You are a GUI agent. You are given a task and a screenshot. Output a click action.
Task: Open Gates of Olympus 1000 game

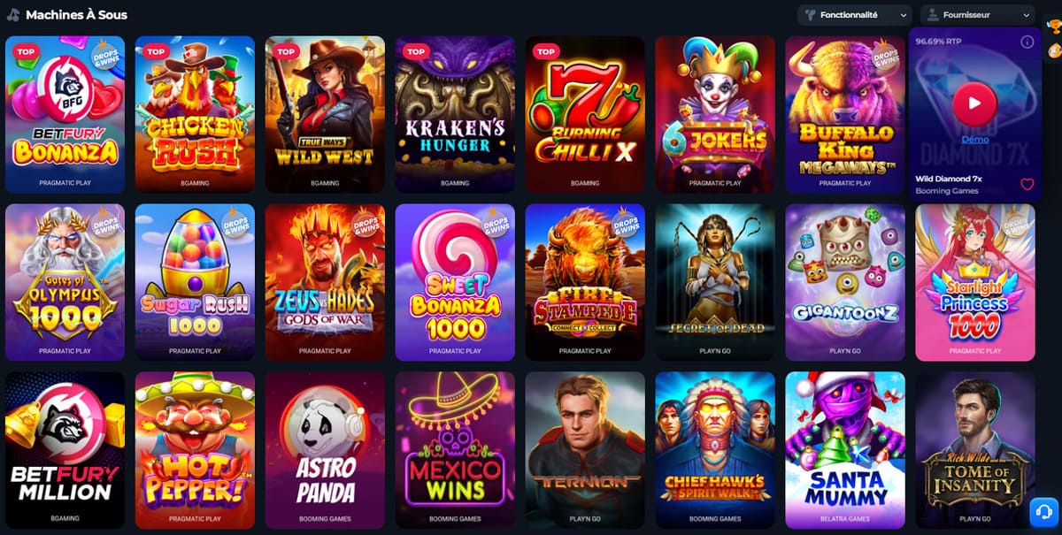(65, 282)
